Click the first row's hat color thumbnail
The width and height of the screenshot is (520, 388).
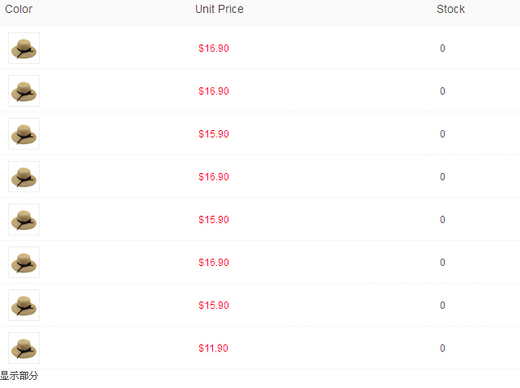(23, 48)
